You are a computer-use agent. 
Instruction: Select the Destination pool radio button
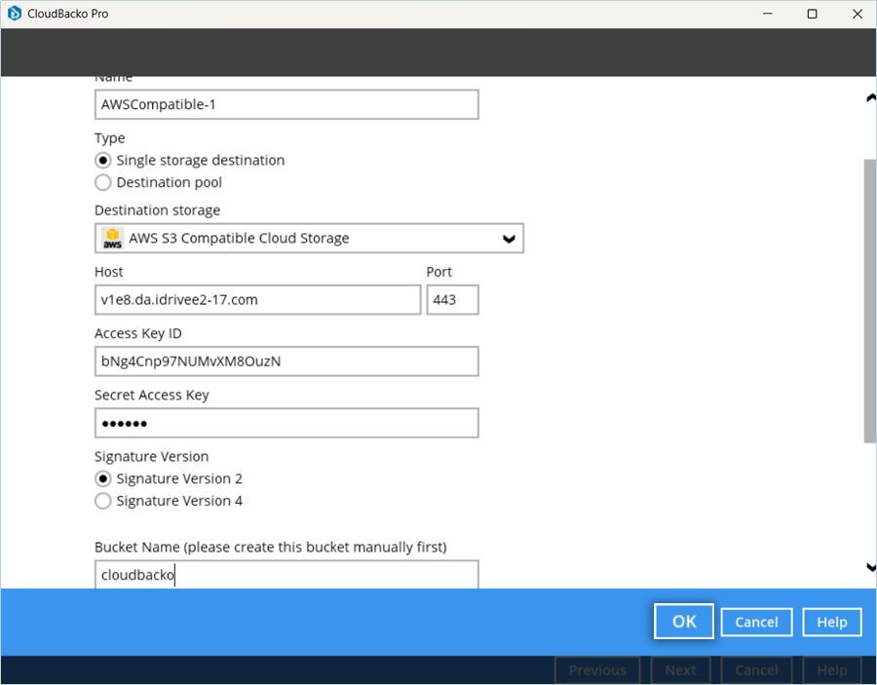click(x=103, y=182)
